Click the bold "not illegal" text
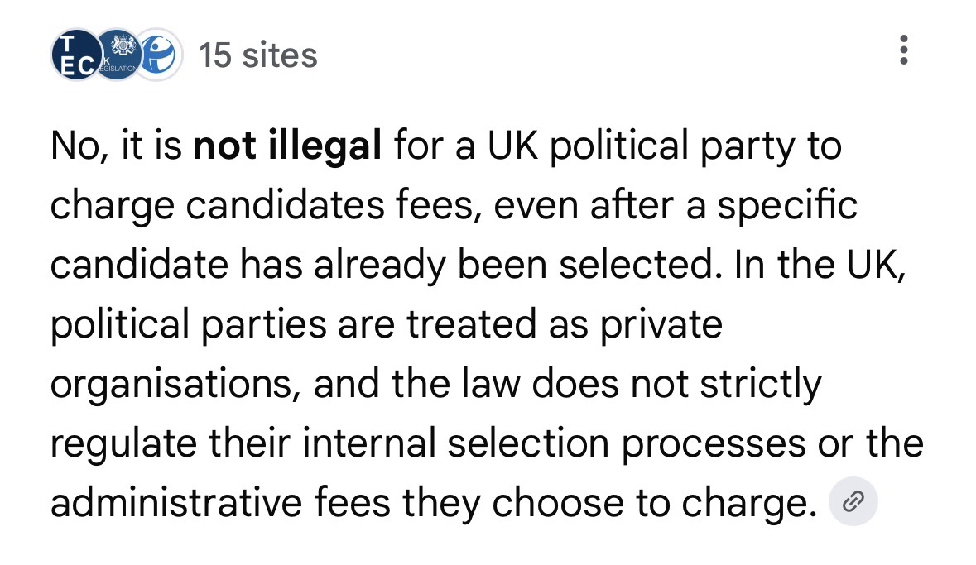 coord(287,146)
